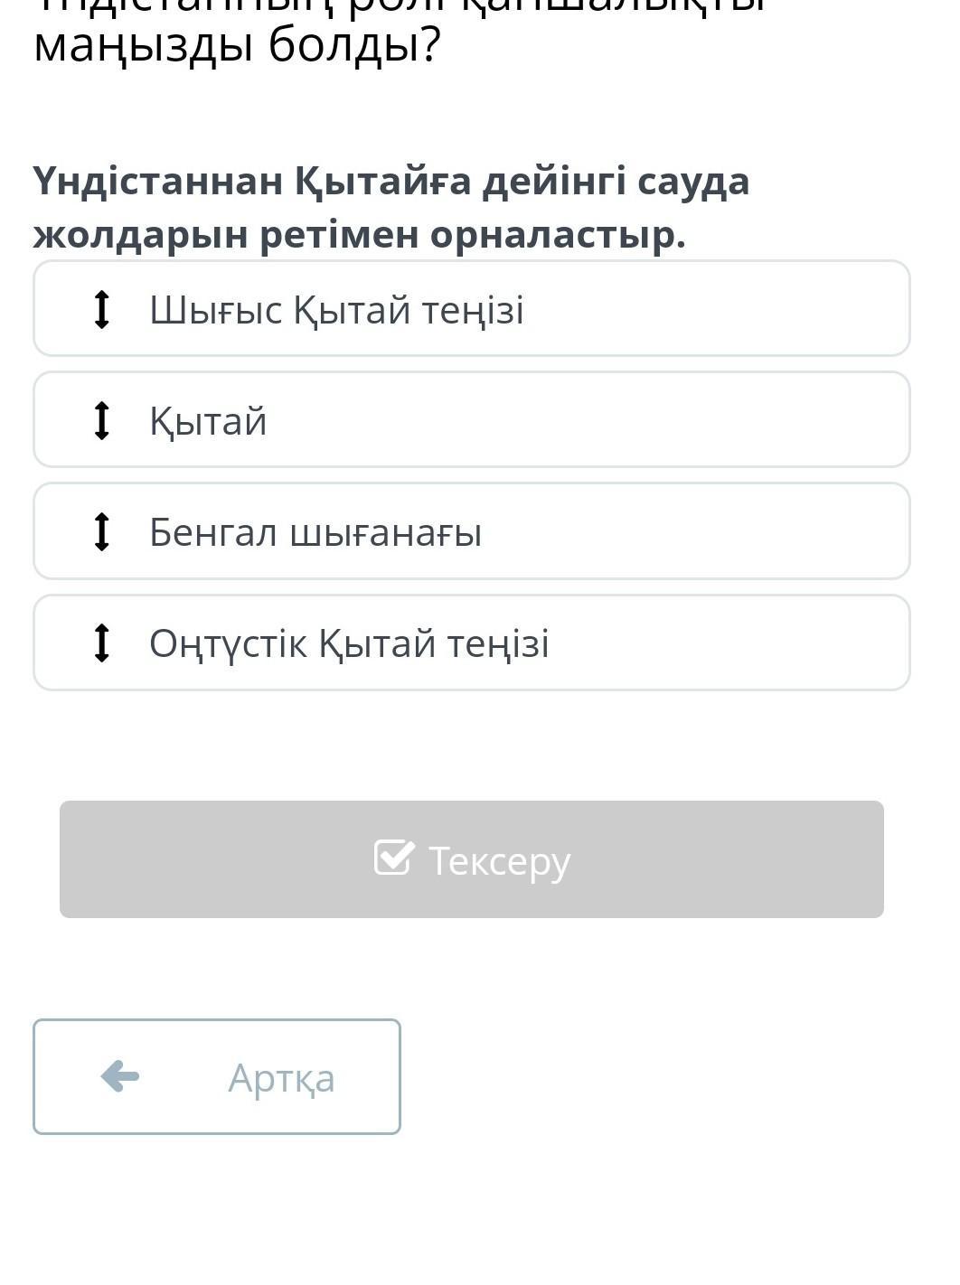Click the Қытай text label
The image size is (960, 1285).
point(208,421)
